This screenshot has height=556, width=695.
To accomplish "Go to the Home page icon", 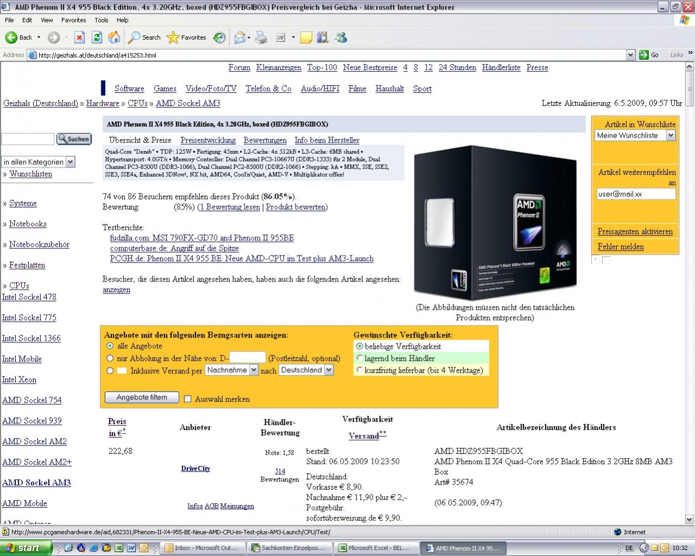I will point(114,38).
